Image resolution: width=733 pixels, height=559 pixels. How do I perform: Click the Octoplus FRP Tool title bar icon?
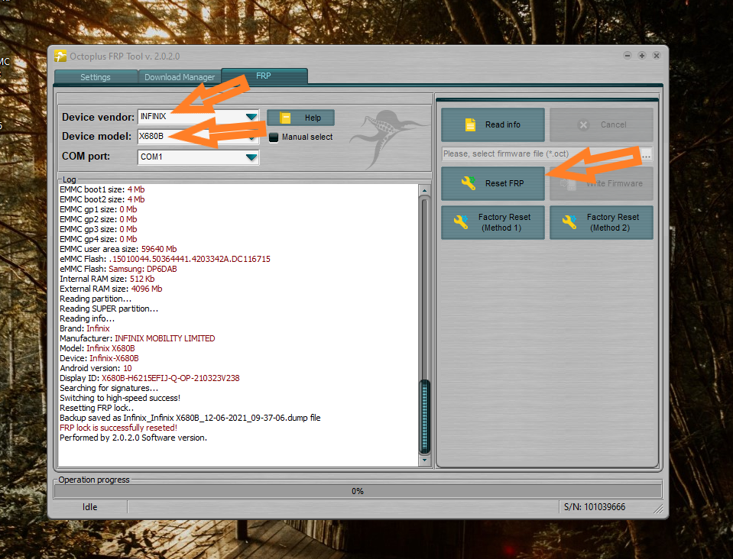[60, 56]
